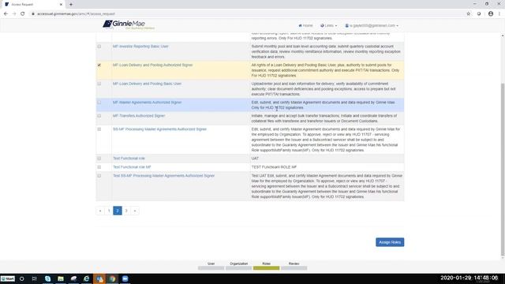505x284 pixels.
Task: Click the 'TEST Functioanl ROLE MF' description text
Action: pyautogui.click(x=274, y=167)
